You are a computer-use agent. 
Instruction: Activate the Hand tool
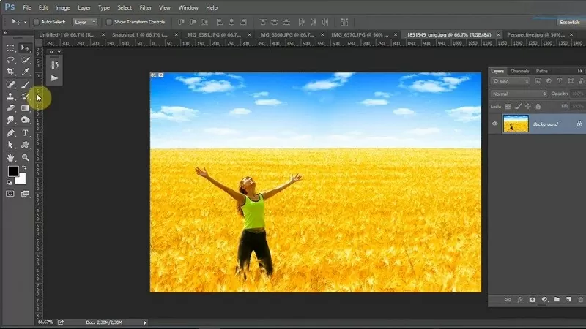click(10, 157)
